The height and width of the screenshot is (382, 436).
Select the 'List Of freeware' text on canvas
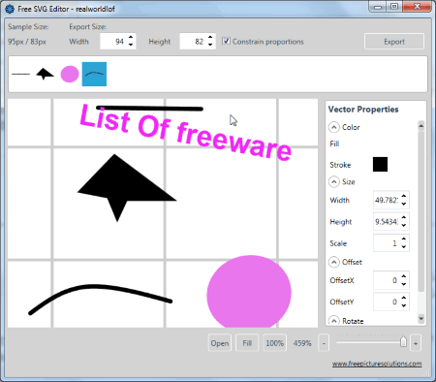pyautogui.click(x=186, y=133)
